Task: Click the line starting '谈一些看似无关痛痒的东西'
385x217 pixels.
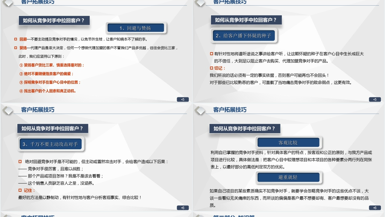Action: (x=289, y=198)
